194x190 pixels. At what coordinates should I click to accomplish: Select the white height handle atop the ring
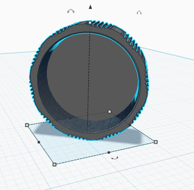tap(90, 23)
